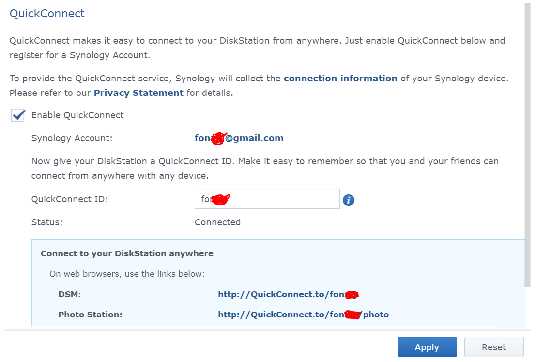The width and height of the screenshot is (536, 362).
Task: Toggle the Enable QuickConnect checkbox
Action: coord(18,115)
